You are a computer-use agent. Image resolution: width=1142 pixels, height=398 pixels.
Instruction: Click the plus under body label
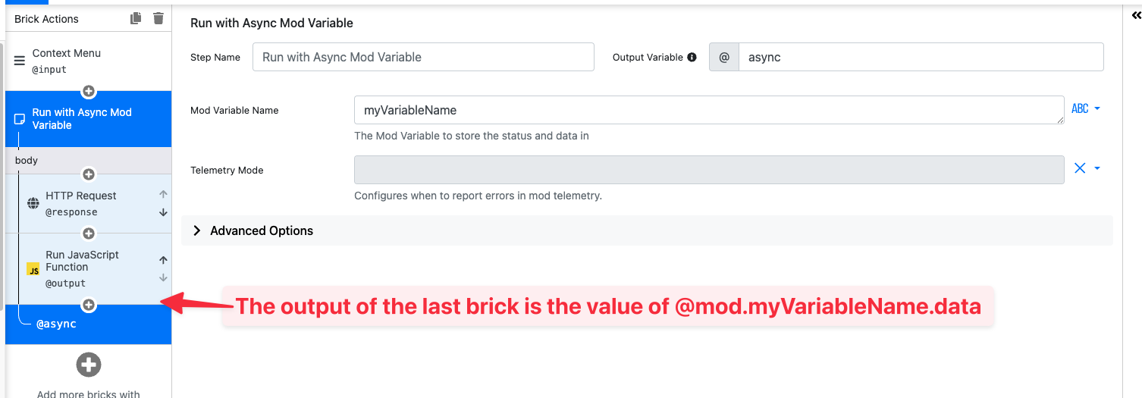(x=89, y=174)
